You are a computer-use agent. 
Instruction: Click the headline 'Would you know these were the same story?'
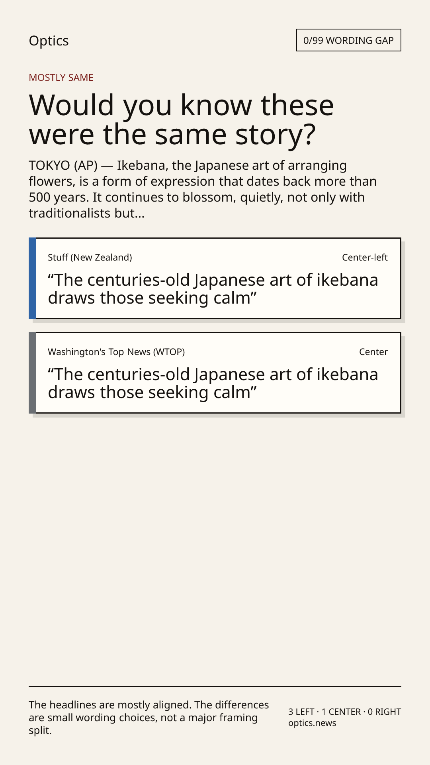pos(181,120)
